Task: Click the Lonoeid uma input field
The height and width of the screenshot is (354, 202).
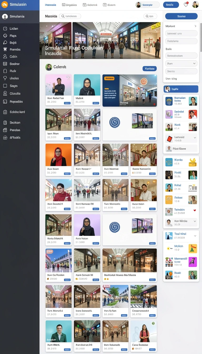Action: 181,33
